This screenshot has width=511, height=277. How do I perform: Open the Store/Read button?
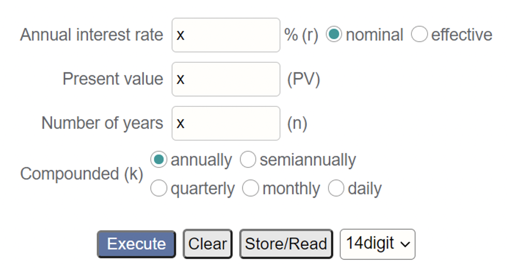click(x=286, y=244)
